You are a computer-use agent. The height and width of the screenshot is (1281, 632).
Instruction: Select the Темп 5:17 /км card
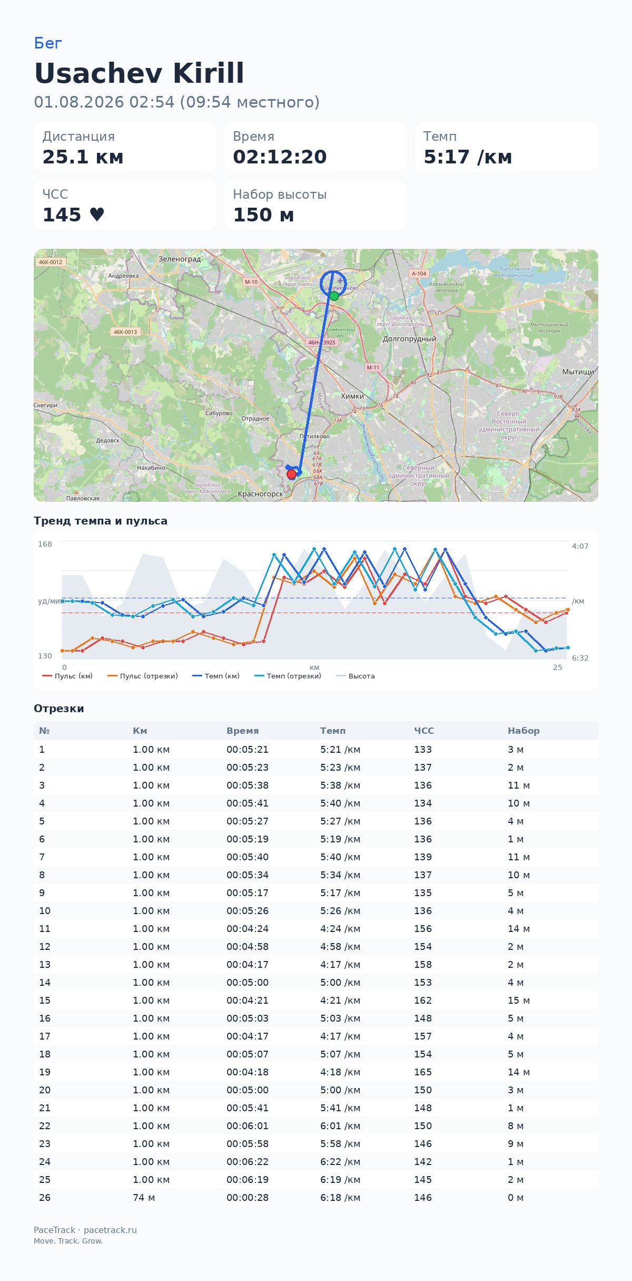click(x=506, y=147)
